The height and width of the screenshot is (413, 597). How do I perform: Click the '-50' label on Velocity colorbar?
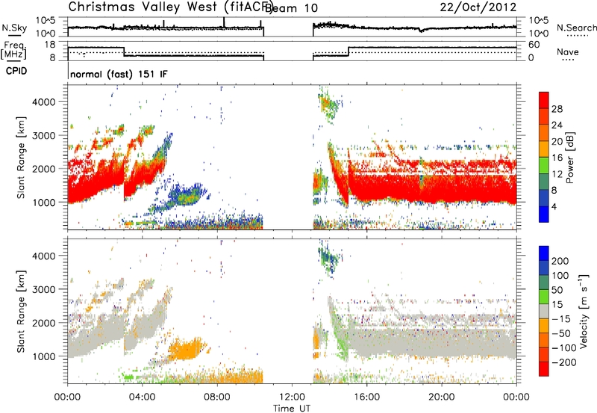[x=561, y=333]
